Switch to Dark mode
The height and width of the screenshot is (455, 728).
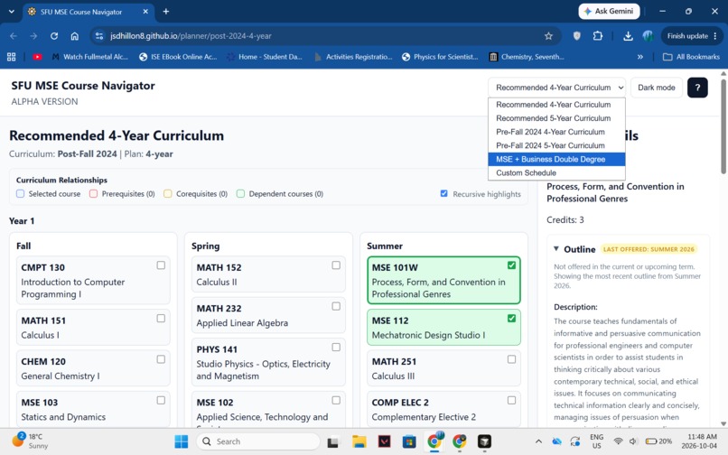[656, 88]
